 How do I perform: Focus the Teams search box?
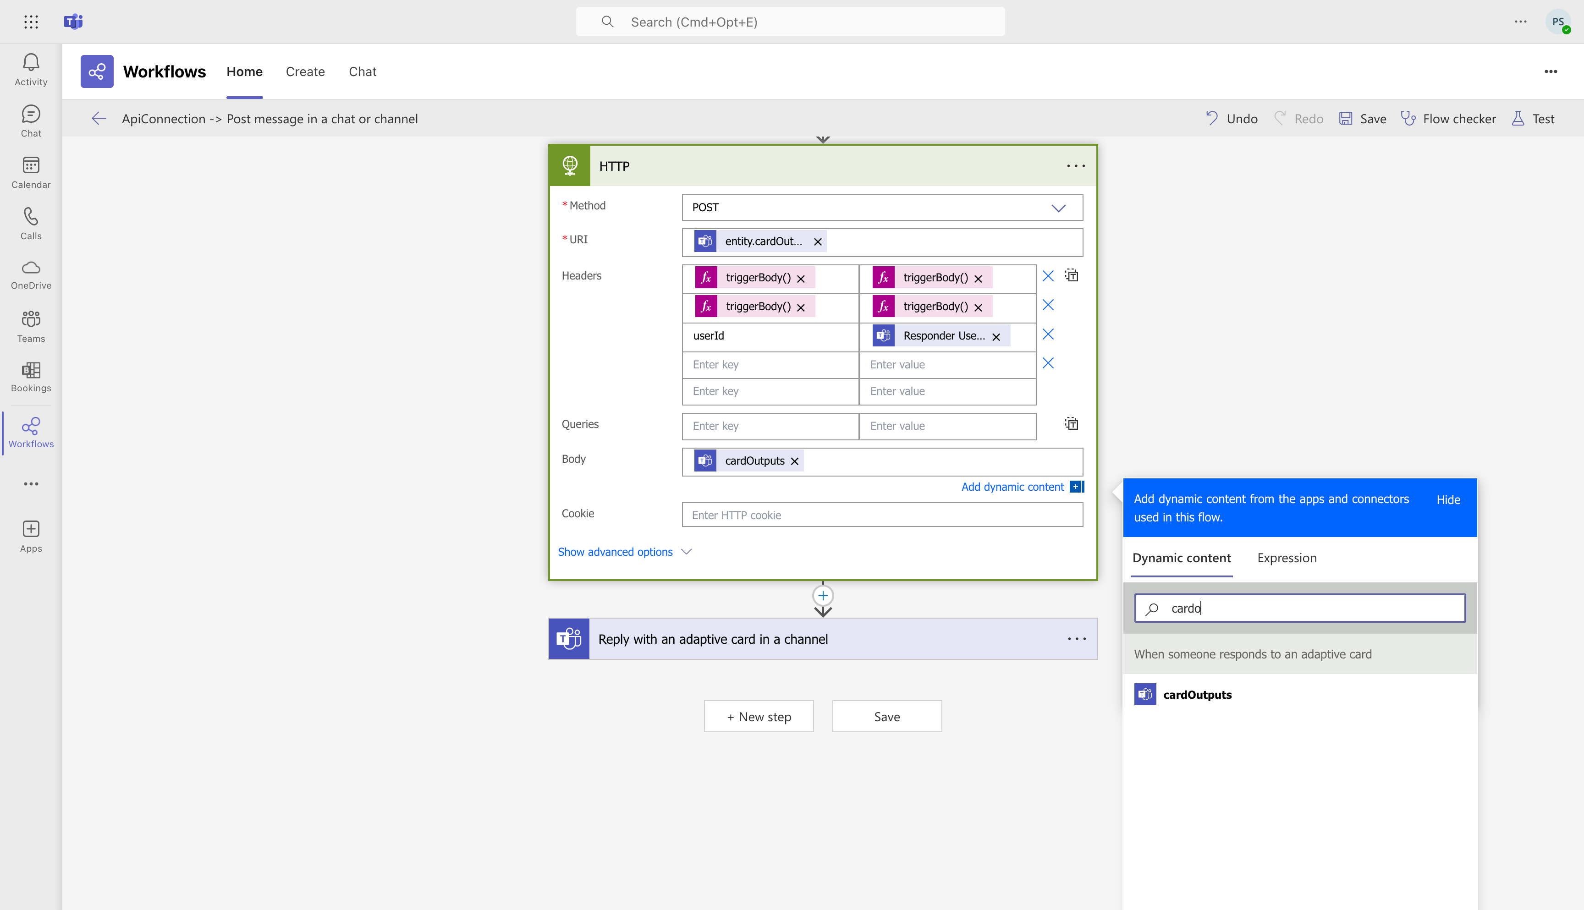click(790, 22)
